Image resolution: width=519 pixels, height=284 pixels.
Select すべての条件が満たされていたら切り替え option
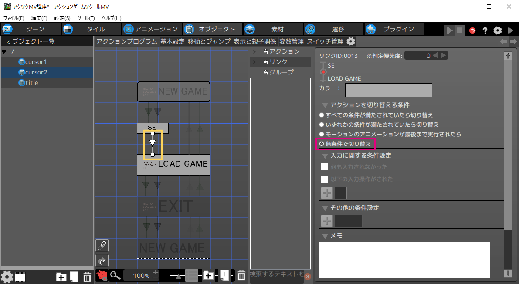click(322, 115)
